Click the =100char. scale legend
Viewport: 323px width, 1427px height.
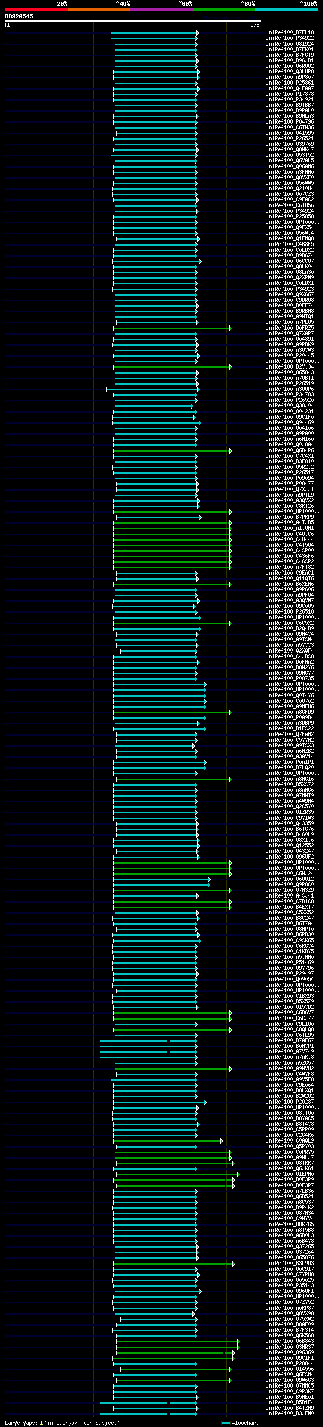(x=240, y=1422)
